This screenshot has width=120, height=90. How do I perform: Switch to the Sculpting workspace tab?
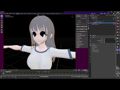[x=25, y=13]
